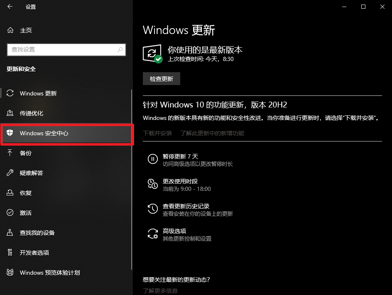Click the search magnifier icon in the search box
The image size is (392, 295).
(x=120, y=49)
